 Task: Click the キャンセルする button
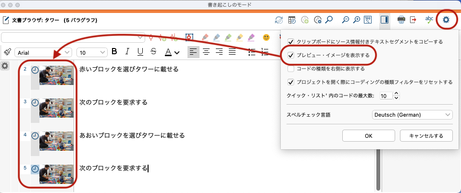[x=426, y=136]
